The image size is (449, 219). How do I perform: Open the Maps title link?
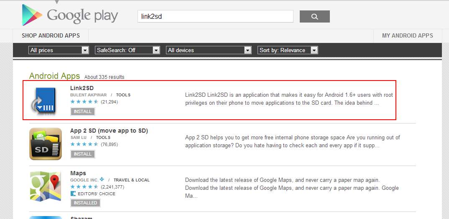(x=78, y=173)
